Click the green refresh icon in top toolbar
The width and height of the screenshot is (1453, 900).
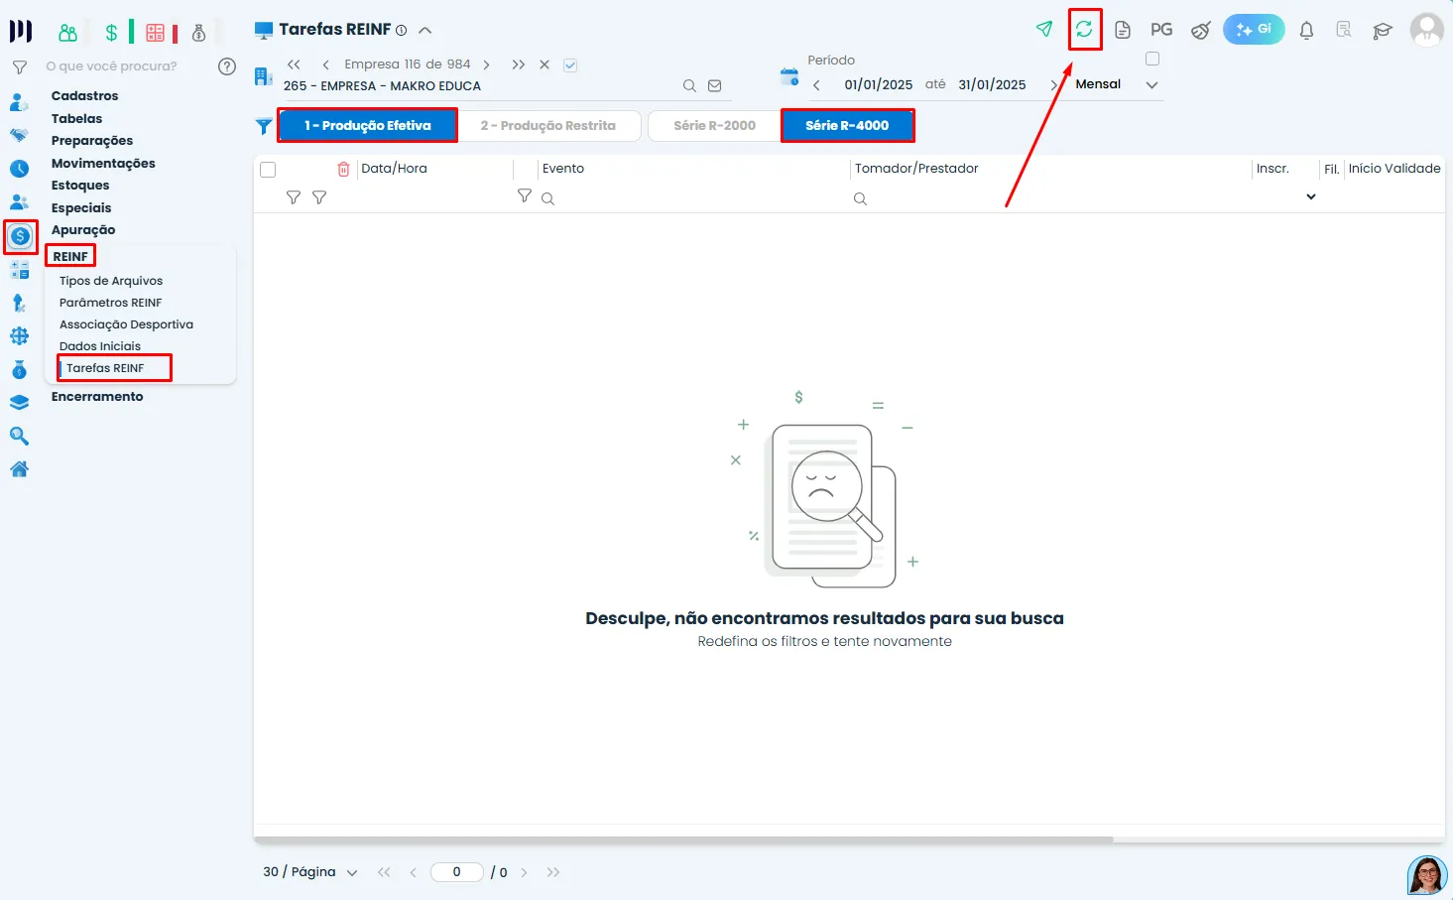1084,30
